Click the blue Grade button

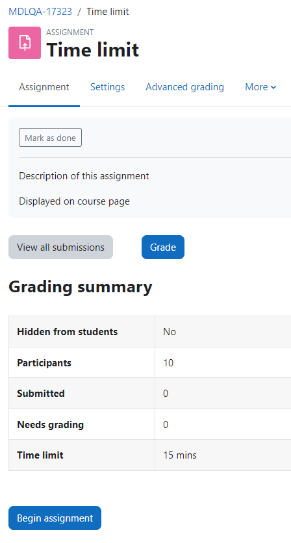[163, 247]
